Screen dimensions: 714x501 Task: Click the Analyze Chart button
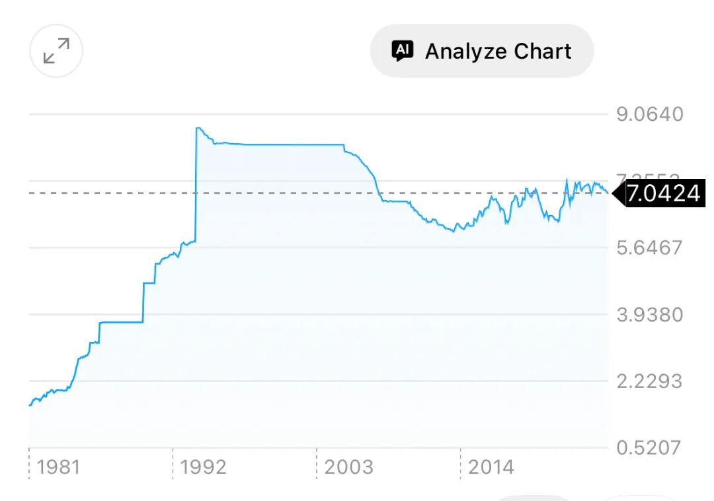482,51
